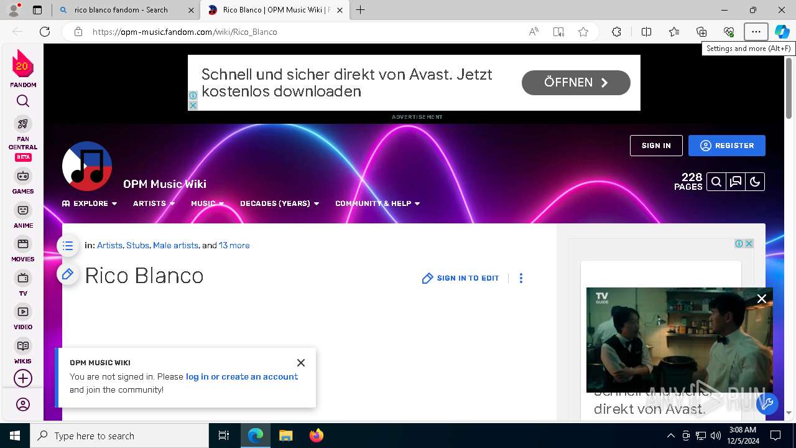This screenshot has width=796, height=448.
Task: Open the Wikis section in sidebar
Action: pos(23,352)
